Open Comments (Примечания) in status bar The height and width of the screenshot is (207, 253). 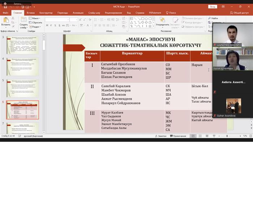tap(177, 136)
